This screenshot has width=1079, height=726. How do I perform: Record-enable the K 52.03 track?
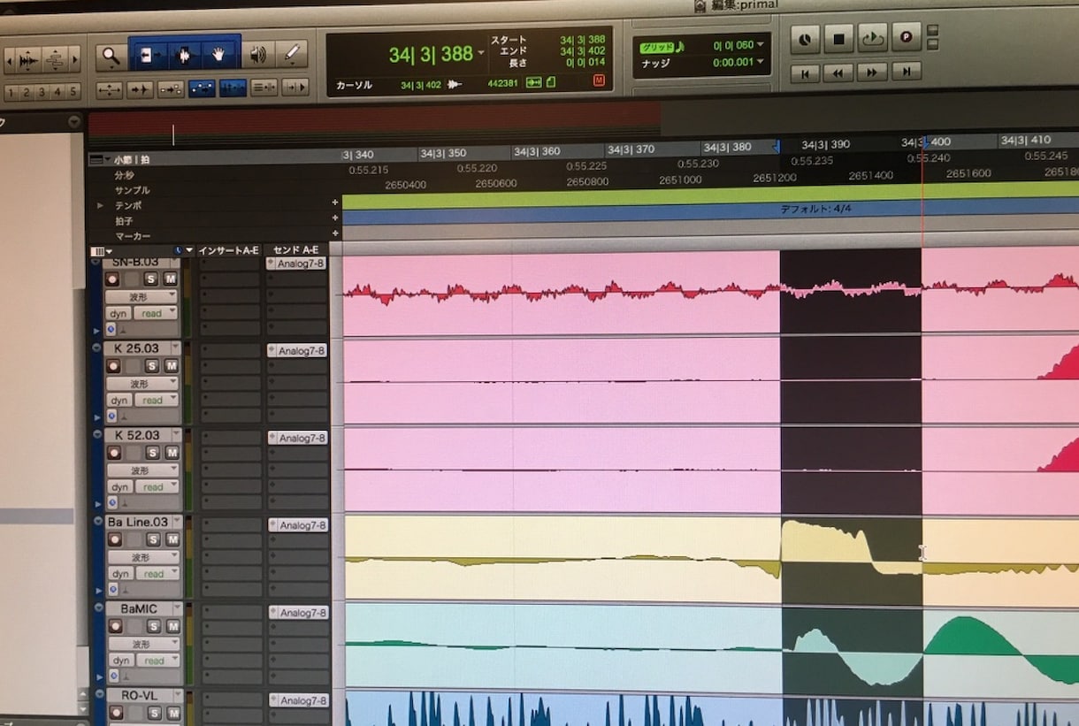coord(113,452)
